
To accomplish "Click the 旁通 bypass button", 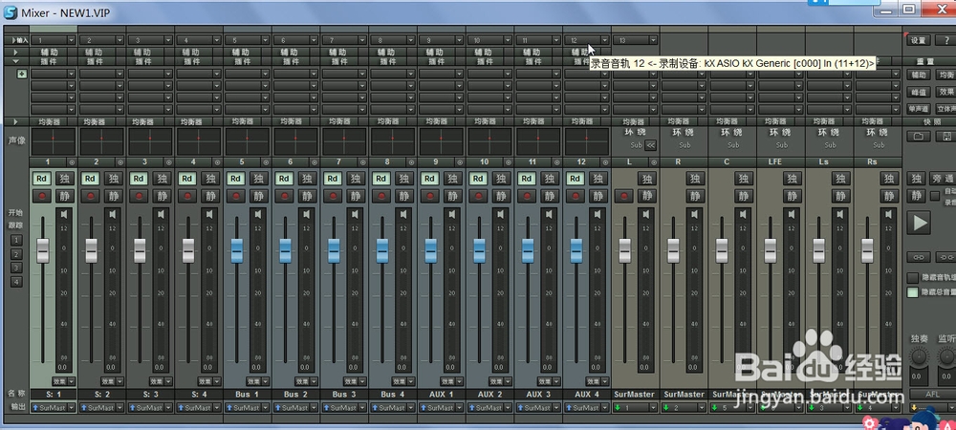I will tap(943, 179).
